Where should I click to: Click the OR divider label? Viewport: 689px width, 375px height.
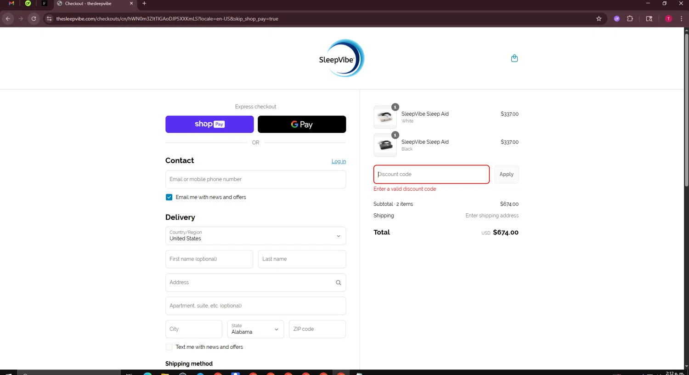(x=255, y=142)
